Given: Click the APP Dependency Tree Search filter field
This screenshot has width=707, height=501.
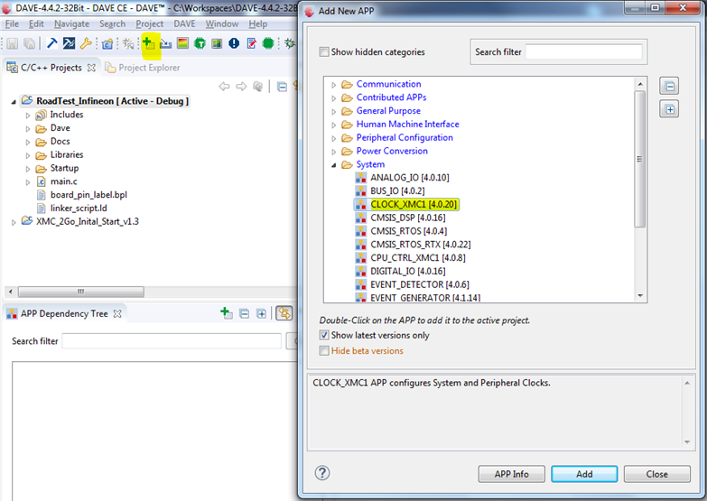Looking at the screenshot, I should pos(172,341).
